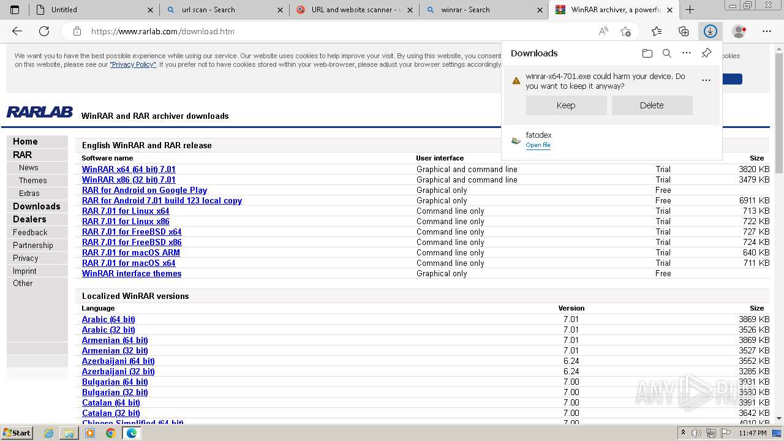Select the WinRAR archiver tab
The image size is (784, 441).
pos(614,10)
